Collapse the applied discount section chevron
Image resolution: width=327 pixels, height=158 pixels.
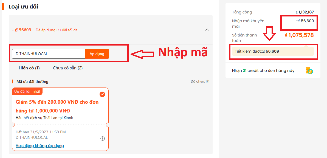(207, 30)
